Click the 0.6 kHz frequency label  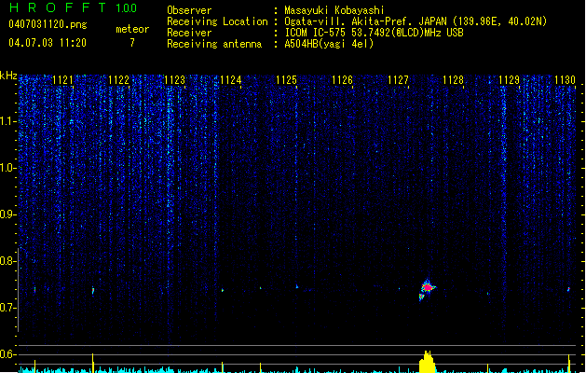7,354
